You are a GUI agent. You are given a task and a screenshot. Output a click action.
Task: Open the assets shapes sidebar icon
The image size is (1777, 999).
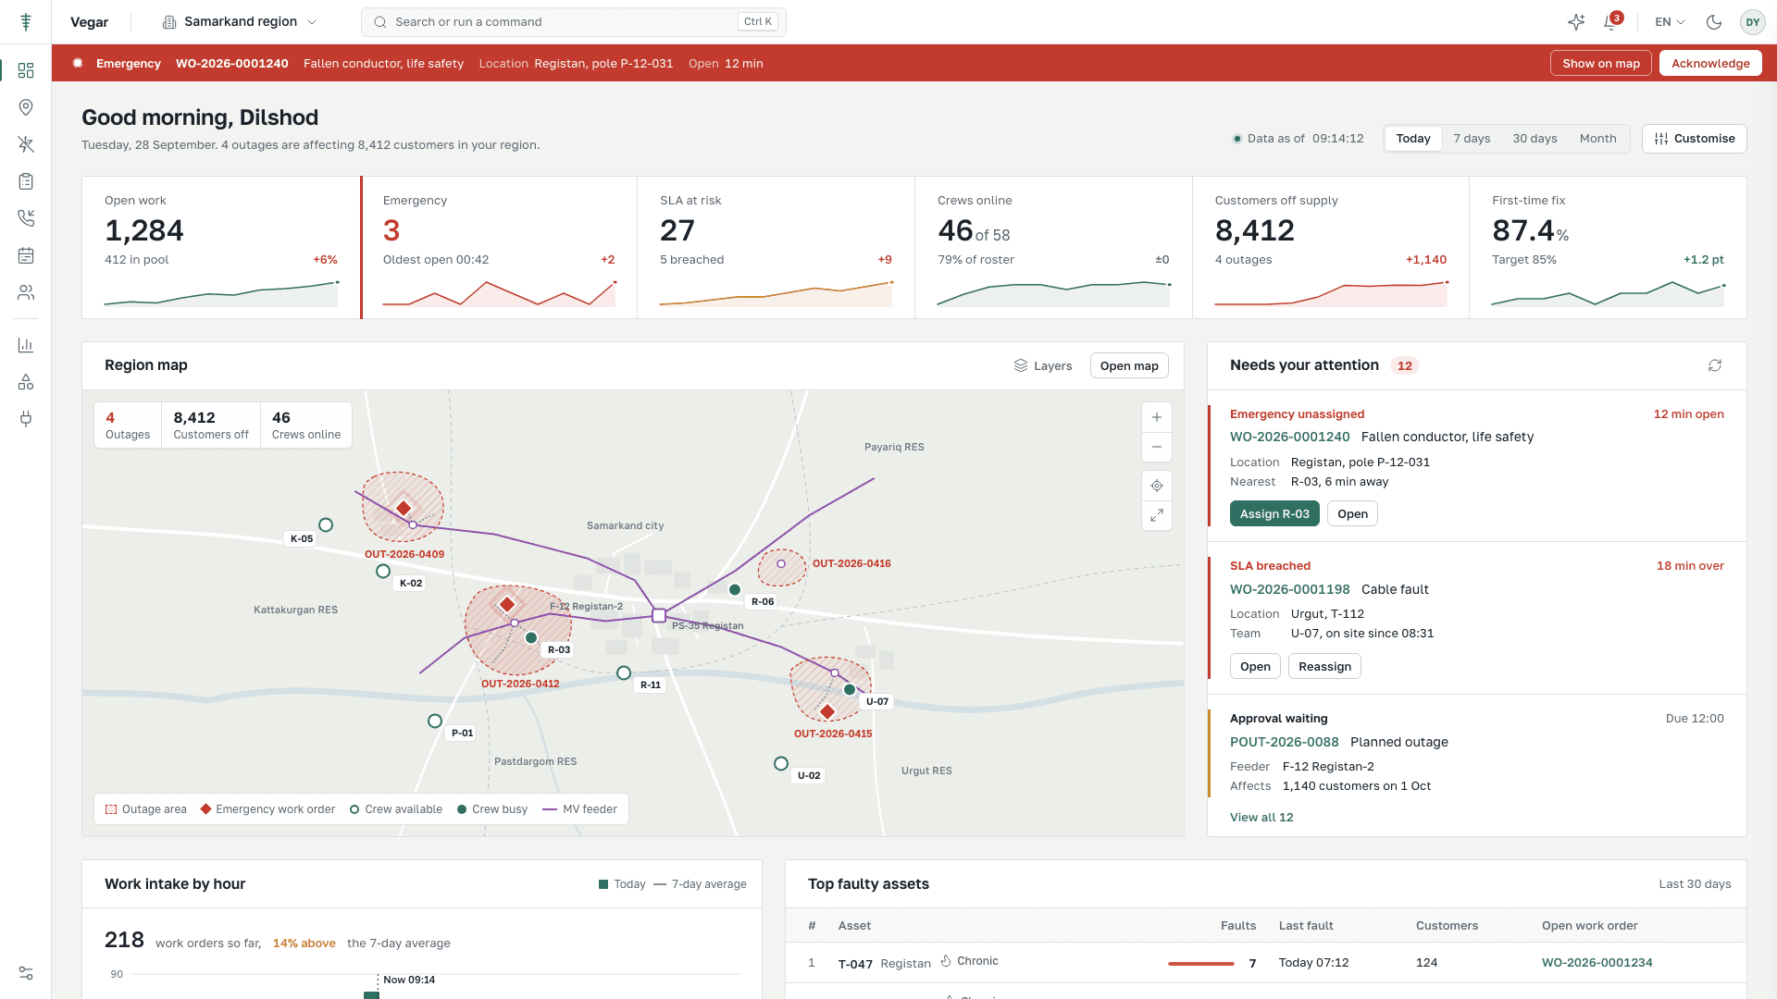pos(26,382)
